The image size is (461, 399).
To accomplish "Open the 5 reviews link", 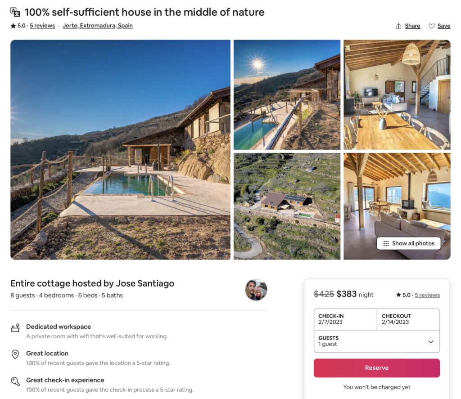I will pos(42,26).
